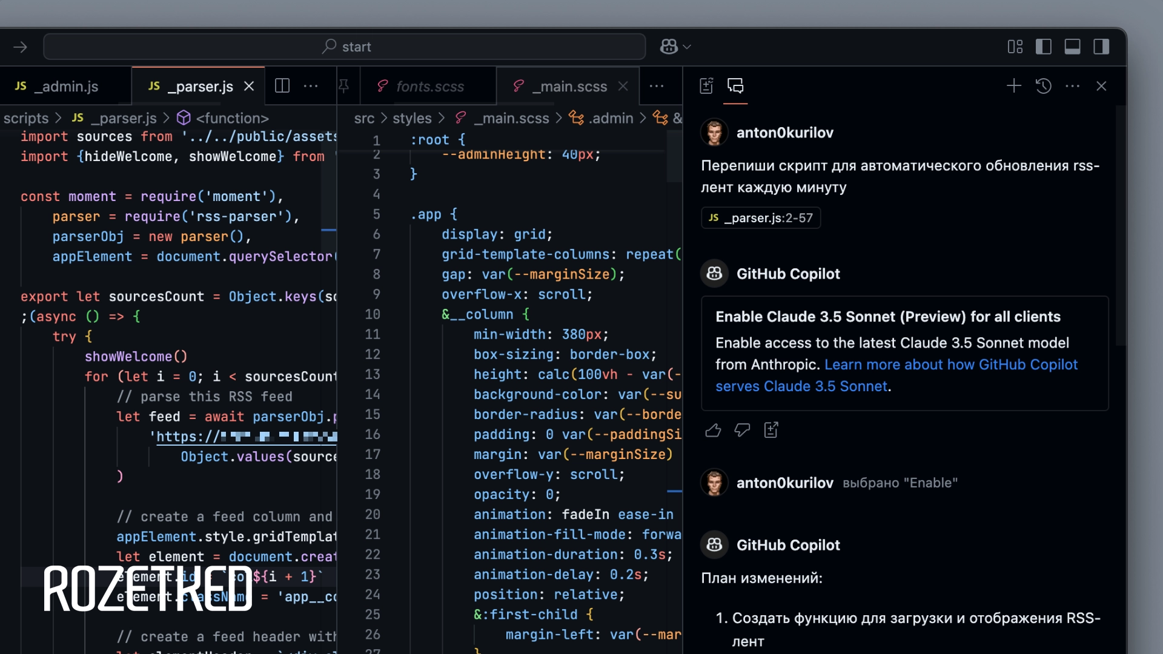Screen dimensions: 1163x654
Task: Open attached _parser.js:2-57 reference chip
Action: point(761,218)
